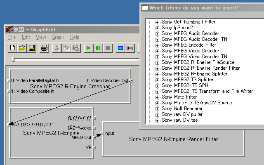This screenshot has height=165, width=264.
Task: Save the graph with the floppy icon
Action: pyautogui.click(x=32, y=48)
